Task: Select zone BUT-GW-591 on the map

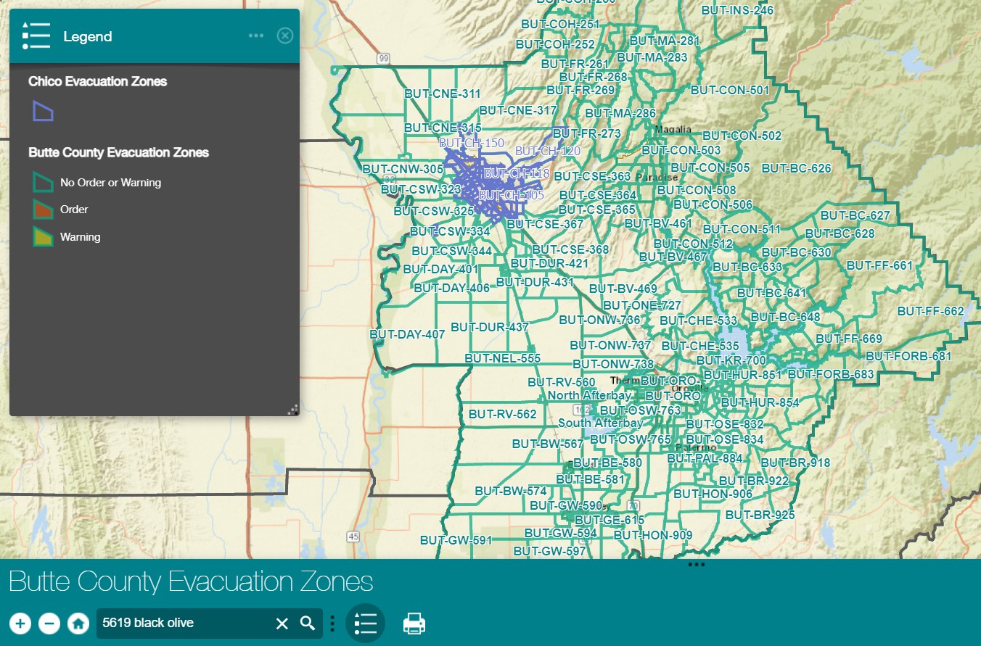Action: click(456, 540)
